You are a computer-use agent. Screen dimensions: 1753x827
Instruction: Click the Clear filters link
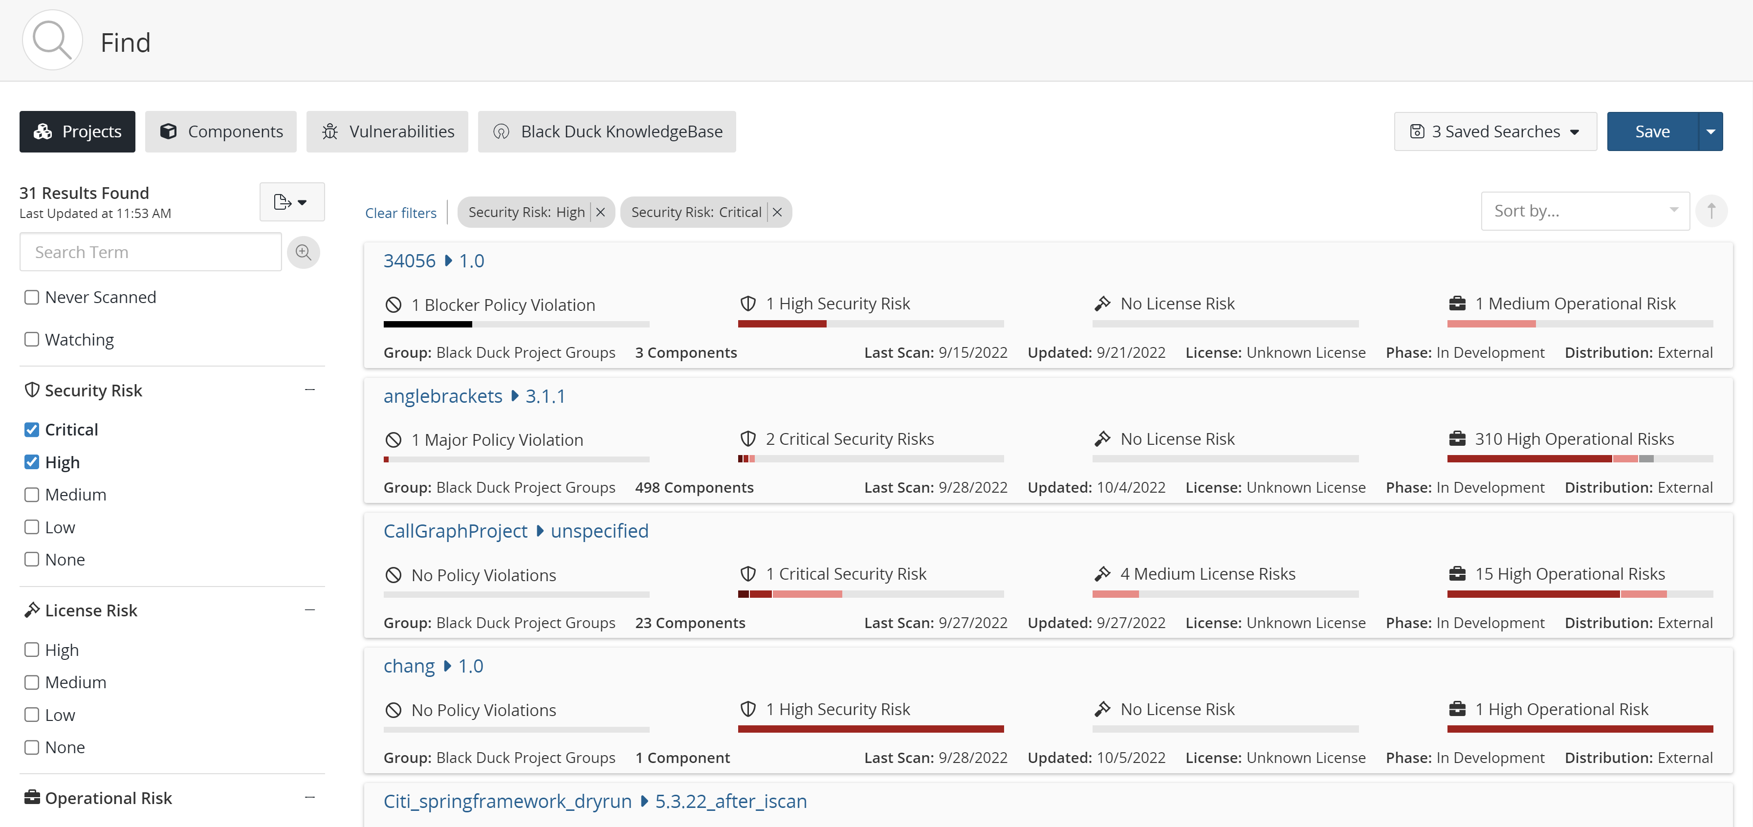coord(401,212)
